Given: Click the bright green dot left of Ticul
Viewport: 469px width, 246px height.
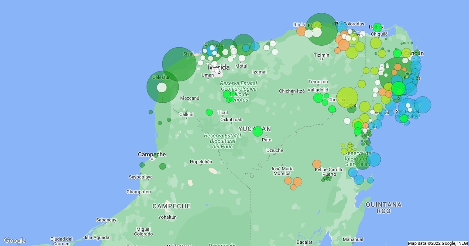Looking at the screenshot, I should pyautogui.click(x=209, y=112).
